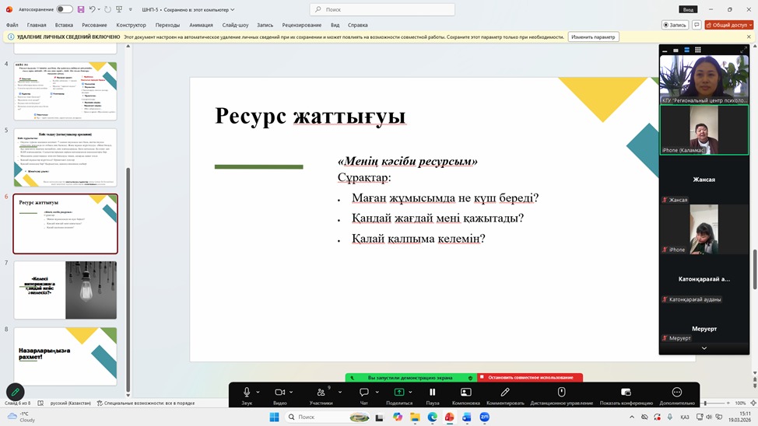This screenshot has height=426, width=758.
Task: Select slide 7 thumbnail with light bulb
Action: (x=65, y=290)
